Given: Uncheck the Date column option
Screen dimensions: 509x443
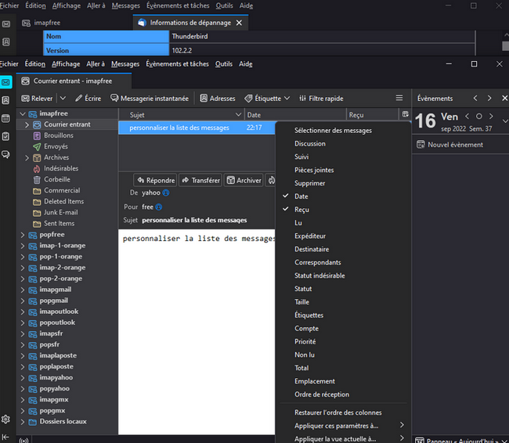Looking at the screenshot, I should pyautogui.click(x=301, y=196).
